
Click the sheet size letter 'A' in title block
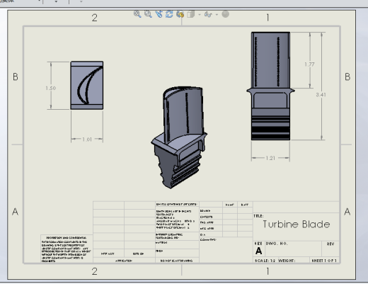point(259,251)
